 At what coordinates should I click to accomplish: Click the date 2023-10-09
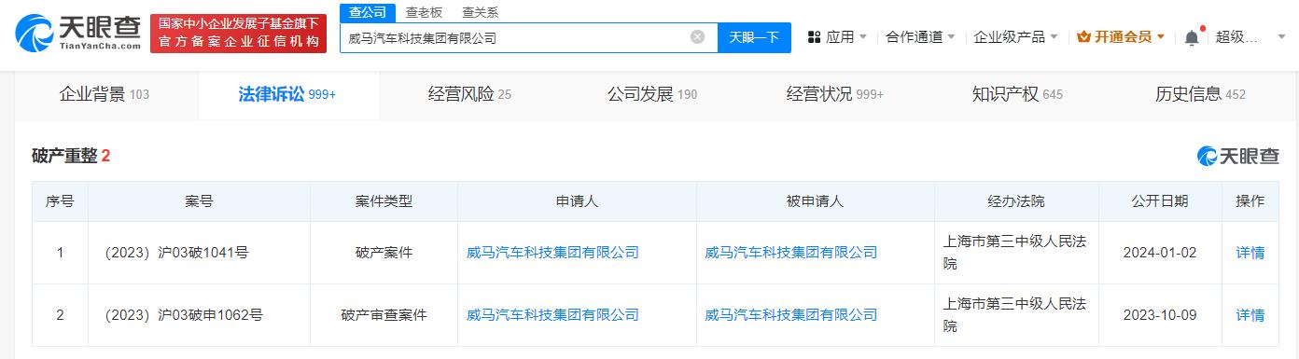click(x=1161, y=315)
